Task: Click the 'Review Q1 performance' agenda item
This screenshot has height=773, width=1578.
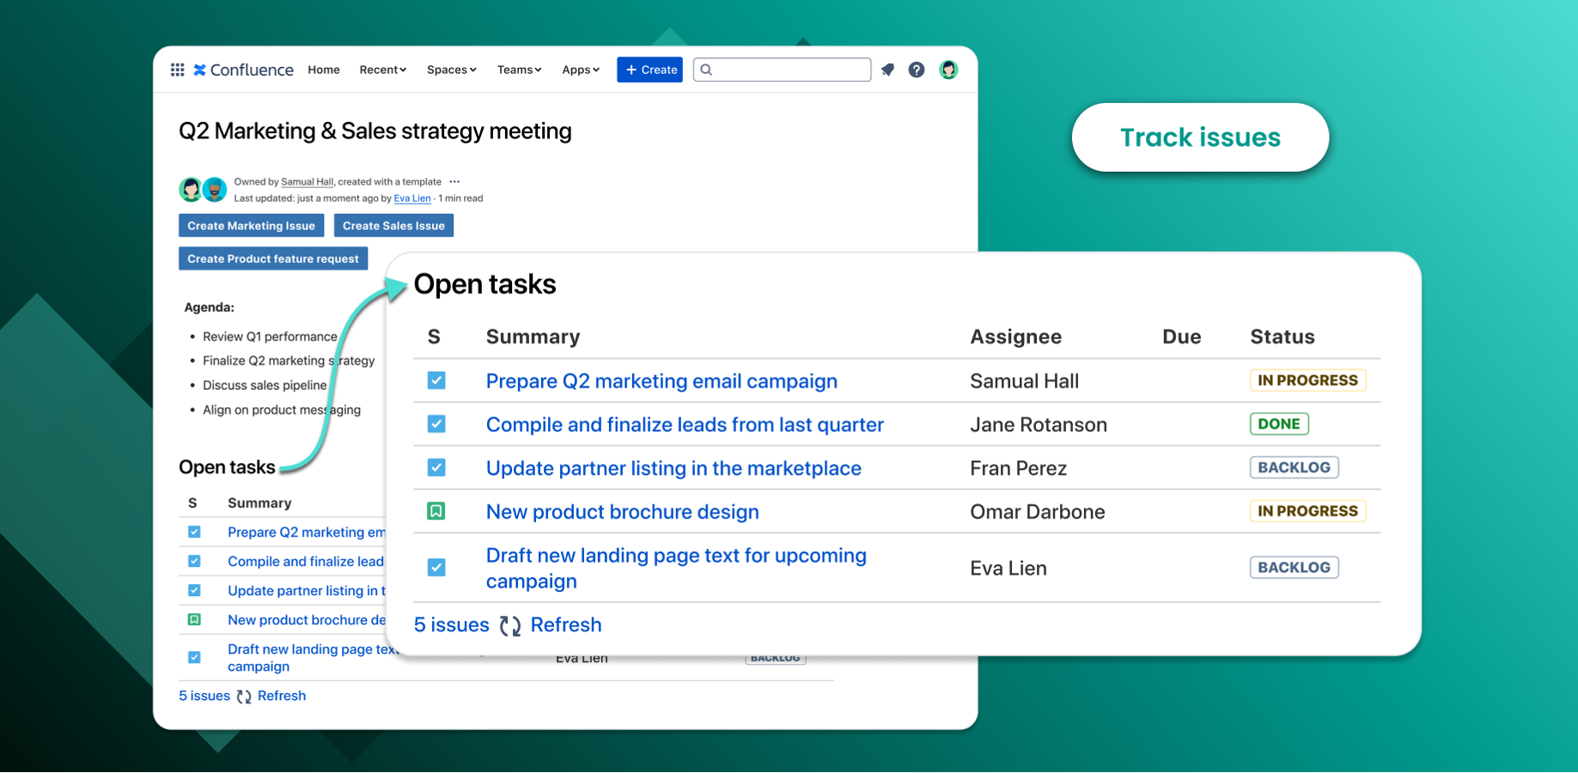Action: [x=270, y=337]
